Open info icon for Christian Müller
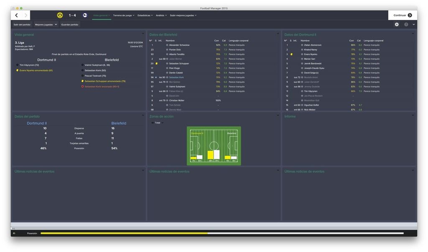 point(167,101)
